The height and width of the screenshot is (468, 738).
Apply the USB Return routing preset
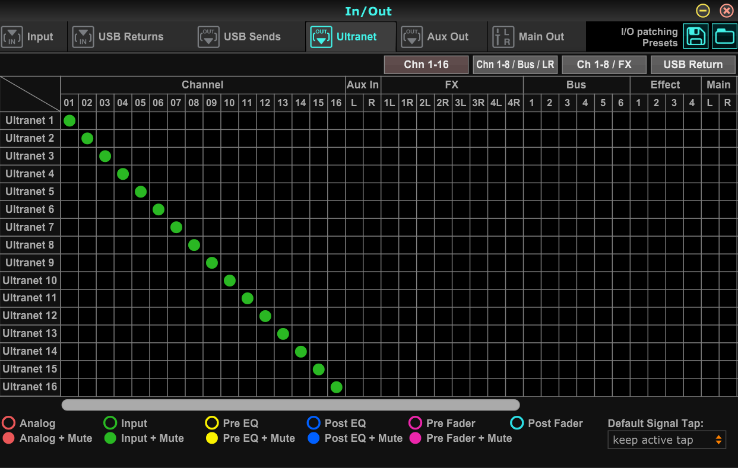point(693,65)
